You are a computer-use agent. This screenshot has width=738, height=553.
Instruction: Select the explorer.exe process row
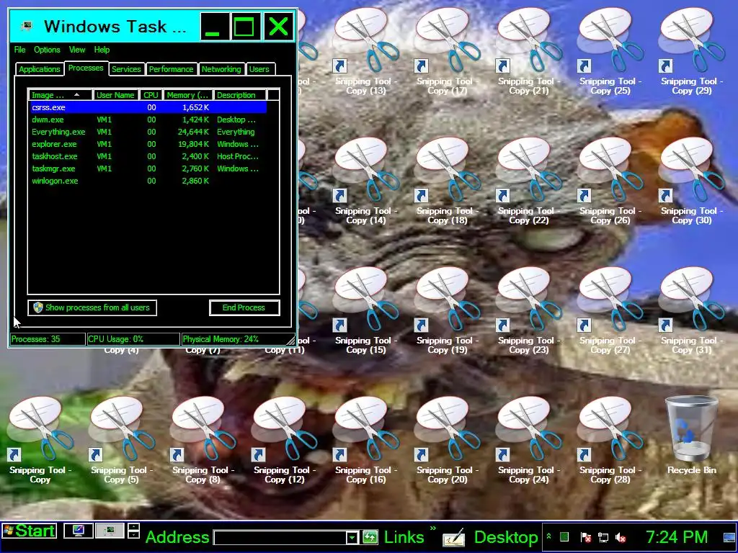coord(148,144)
